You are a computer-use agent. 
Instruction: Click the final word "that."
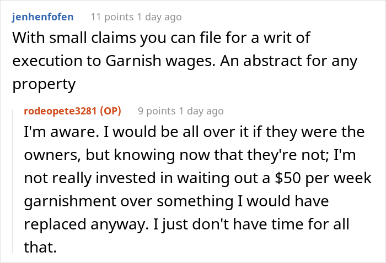(x=40, y=247)
